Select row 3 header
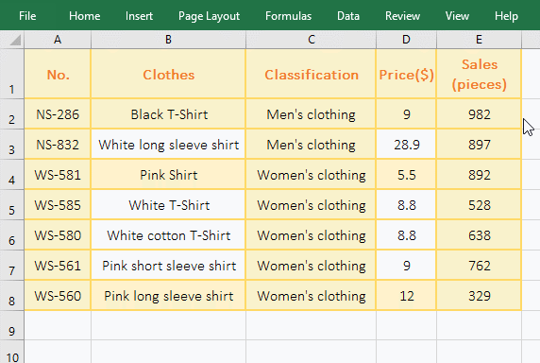Viewport: 540px width, 363px height. point(12,144)
